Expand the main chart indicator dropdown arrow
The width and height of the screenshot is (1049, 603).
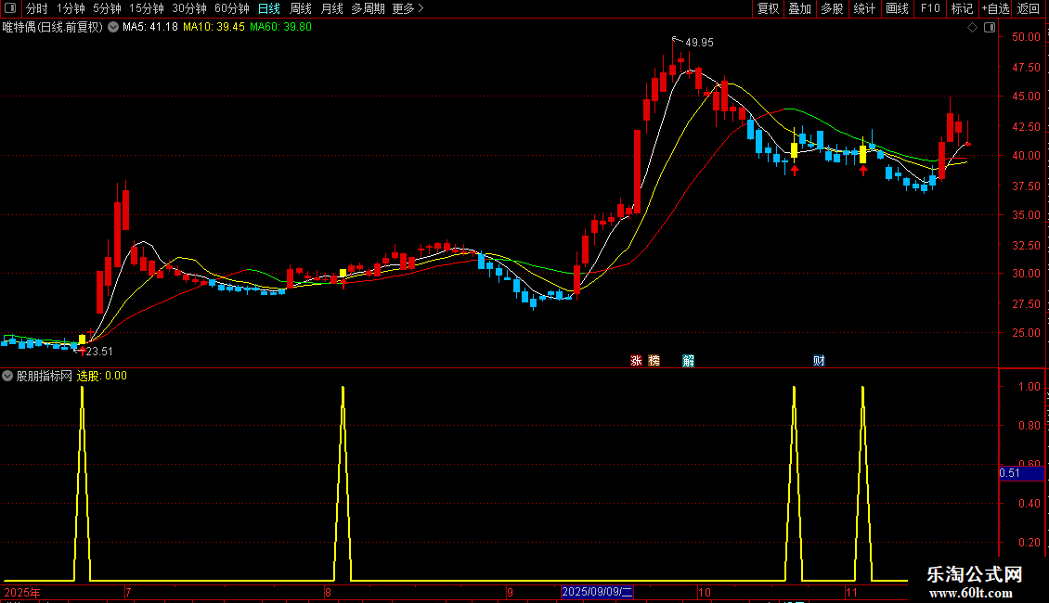click(x=113, y=27)
